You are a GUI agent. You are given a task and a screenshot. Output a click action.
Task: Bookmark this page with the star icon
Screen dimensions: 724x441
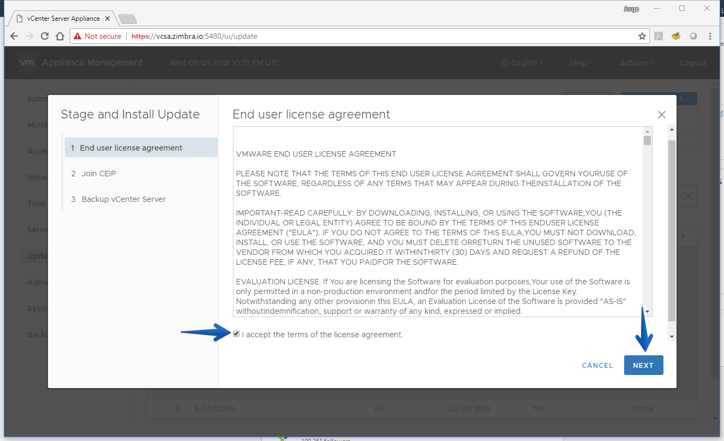[x=642, y=36]
